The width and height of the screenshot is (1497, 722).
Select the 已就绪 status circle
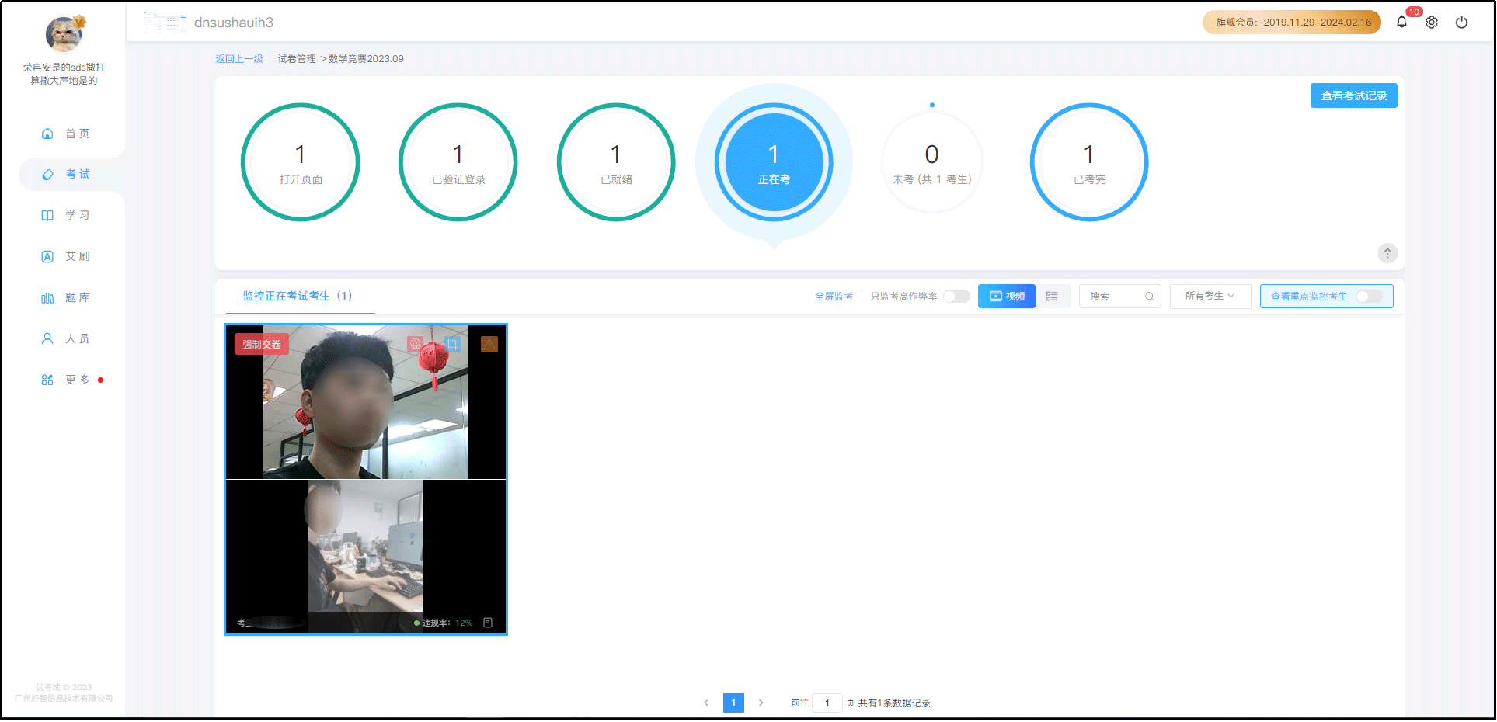click(616, 162)
